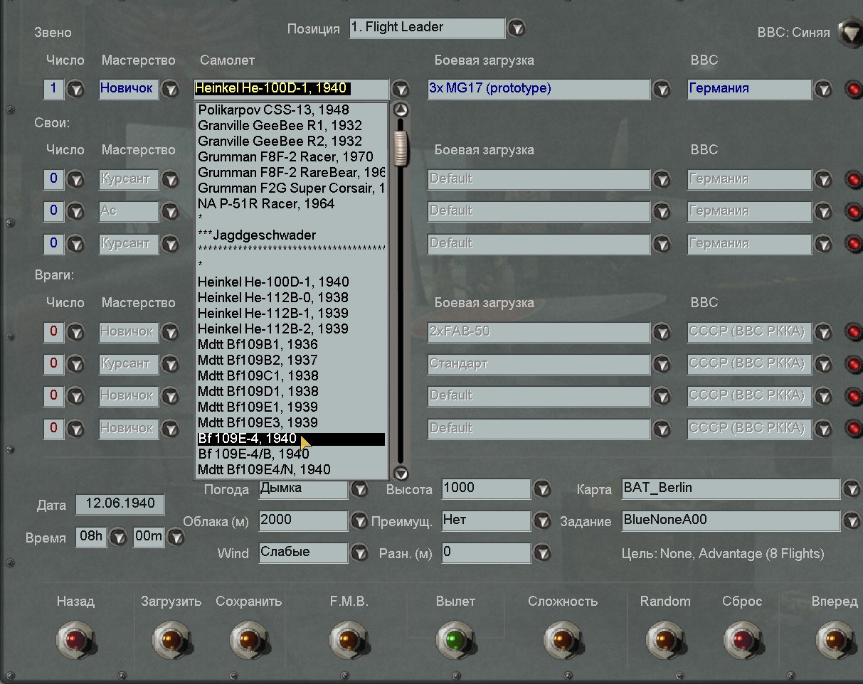Open the Число dropdown in player flight row
The height and width of the screenshot is (684, 863).
point(75,90)
